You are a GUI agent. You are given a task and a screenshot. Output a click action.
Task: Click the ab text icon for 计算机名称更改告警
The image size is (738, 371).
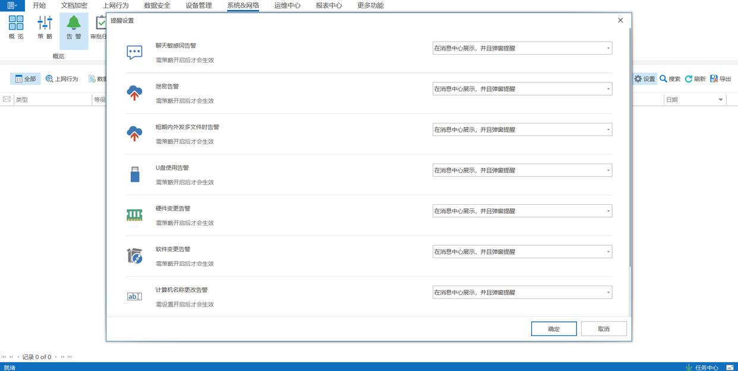point(134,296)
